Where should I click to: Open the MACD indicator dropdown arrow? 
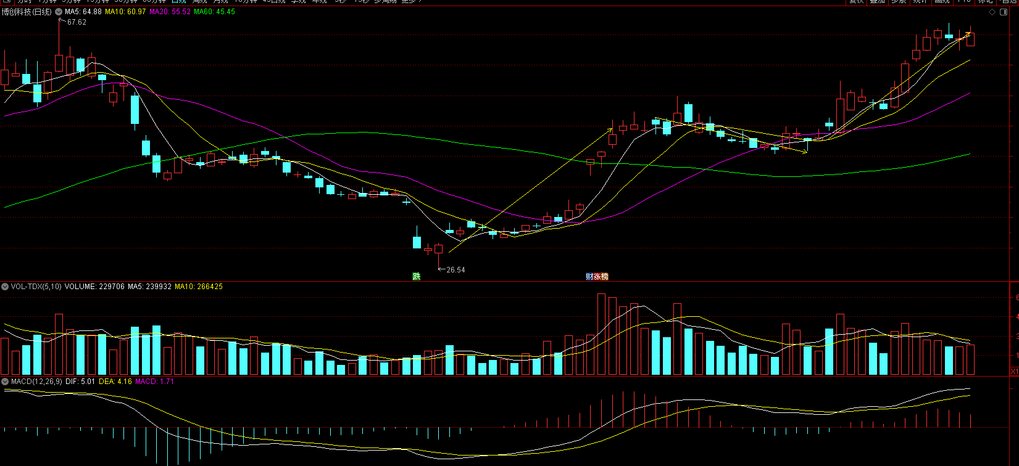(x=5, y=382)
